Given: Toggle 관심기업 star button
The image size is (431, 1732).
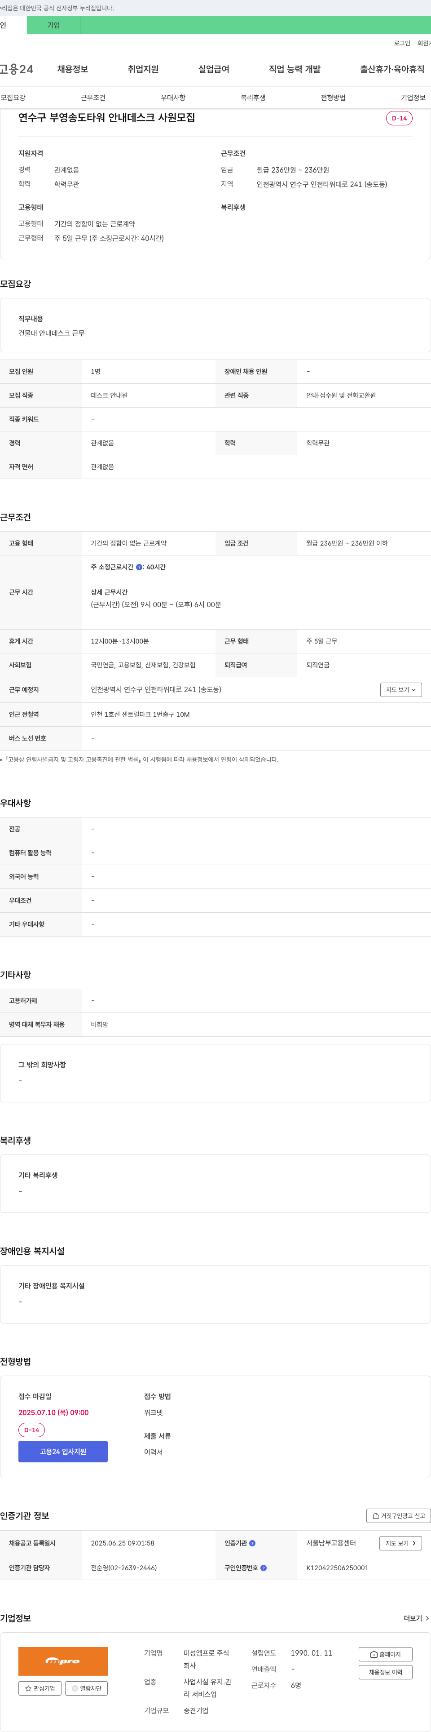Looking at the screenshot, I should pyautogui.click(x=40, y=1688).
